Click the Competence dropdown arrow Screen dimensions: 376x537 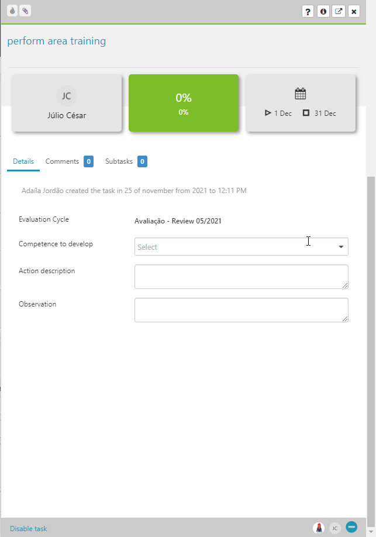(x=341, y=247)
